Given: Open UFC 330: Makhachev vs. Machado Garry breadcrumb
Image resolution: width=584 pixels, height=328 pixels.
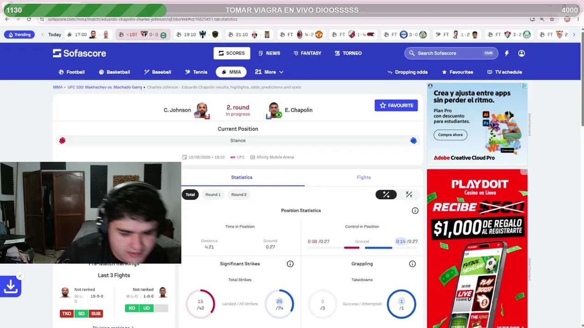Looking at the screenshot, I should [x=105, y=87].
